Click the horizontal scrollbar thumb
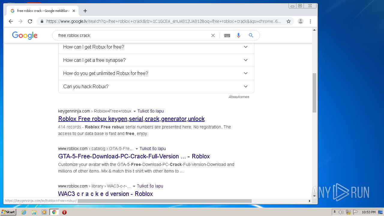The width and height of the screenshot is (384, 216). point(164,201)
